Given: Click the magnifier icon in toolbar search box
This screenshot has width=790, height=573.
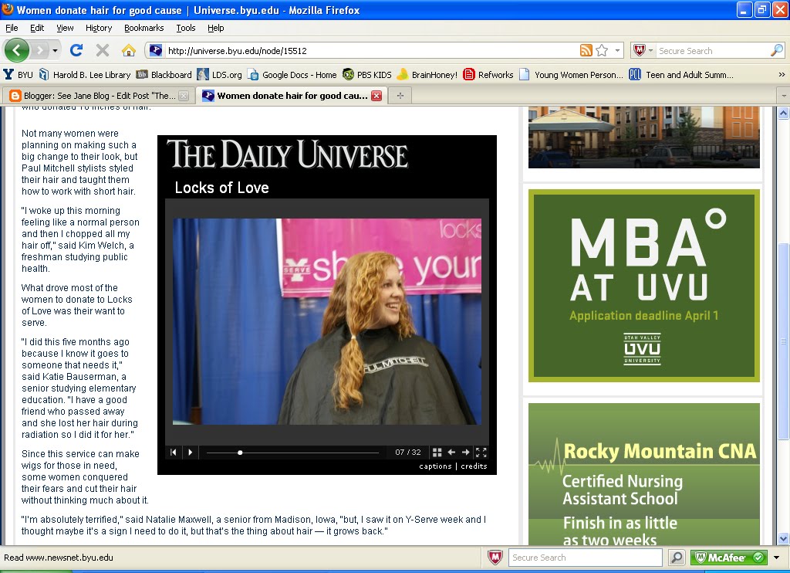Looking at the screenshot, I should point(777,50).
